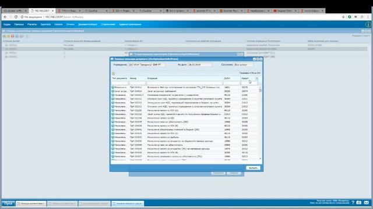Select the first row in the background table

point(185,45)
